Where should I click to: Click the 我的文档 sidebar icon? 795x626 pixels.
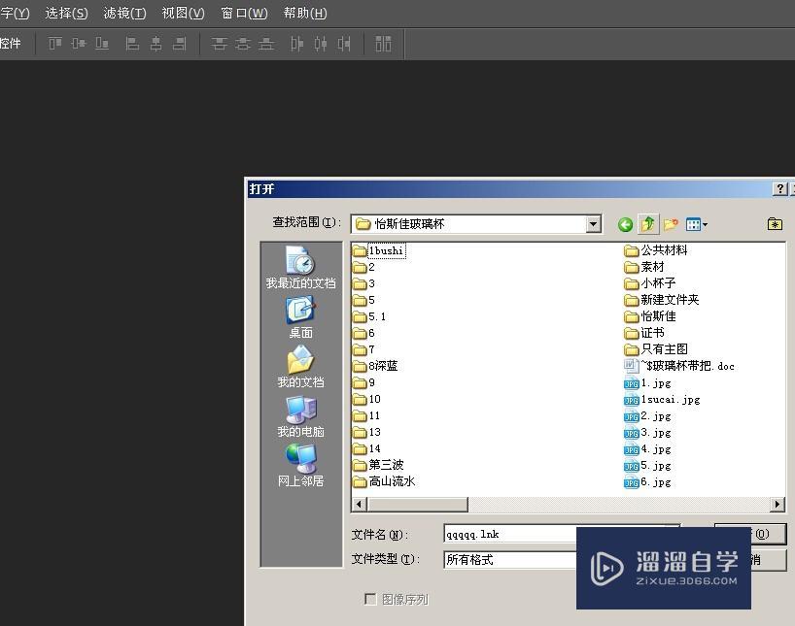(x=299, y=362)
